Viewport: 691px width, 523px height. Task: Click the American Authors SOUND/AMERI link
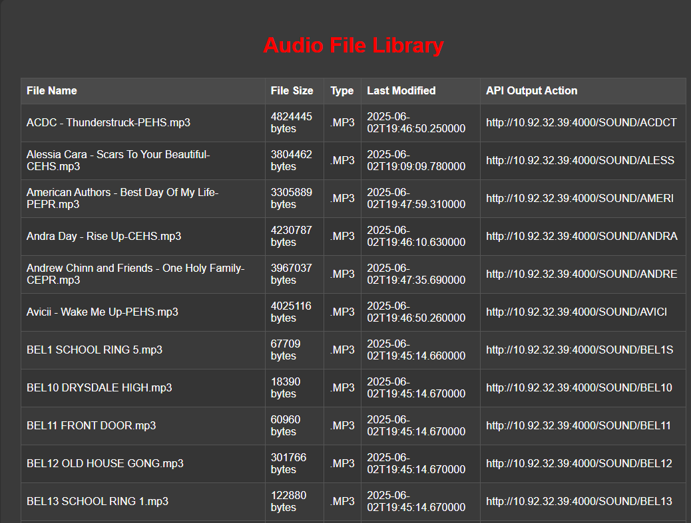[580, 198]
